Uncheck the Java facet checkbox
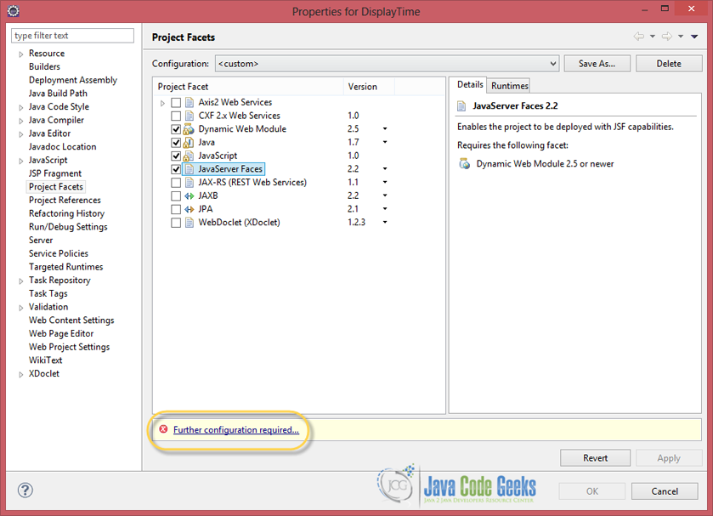 (176, 143)
